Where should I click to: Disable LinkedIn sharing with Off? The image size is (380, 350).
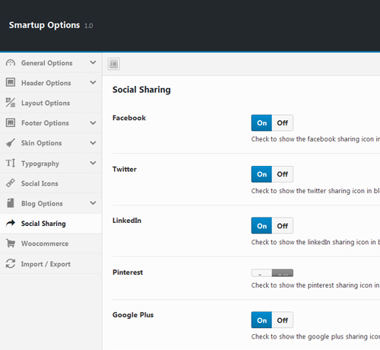(283, 225)
